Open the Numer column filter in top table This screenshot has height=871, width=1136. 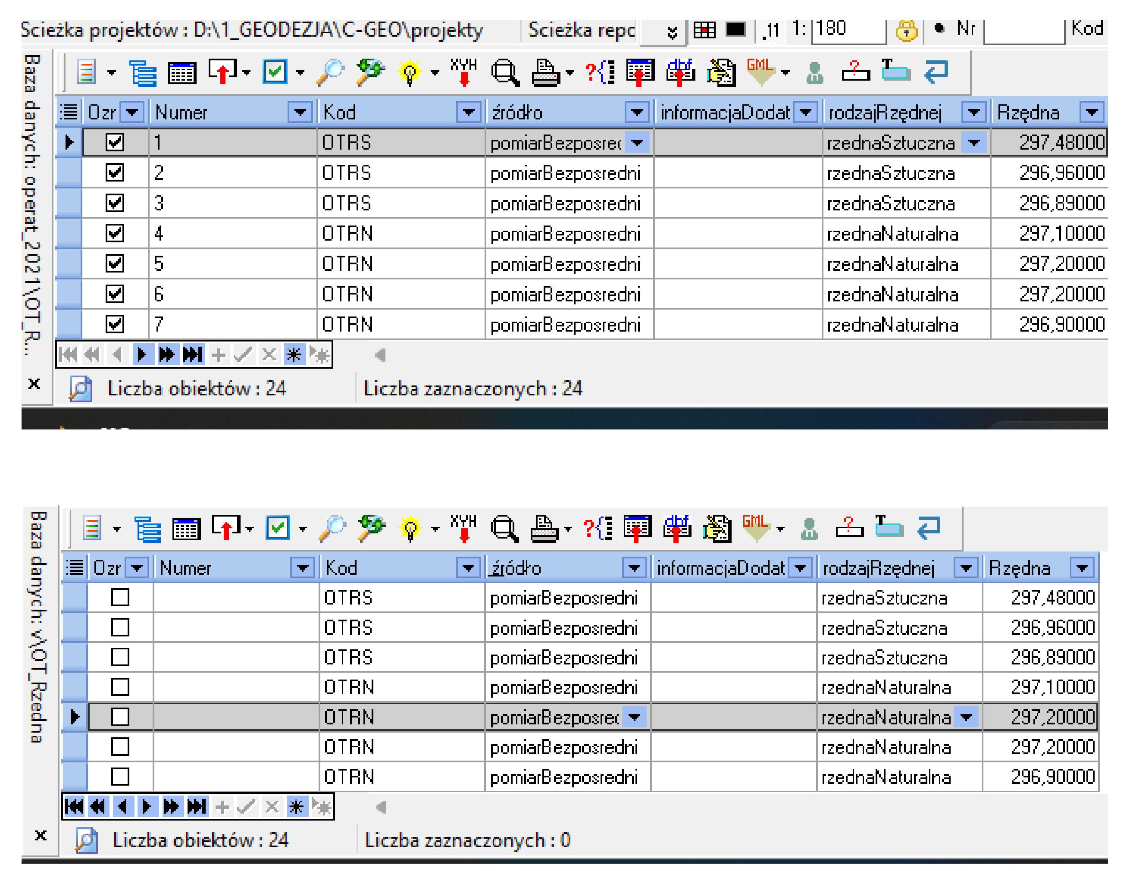300,112
